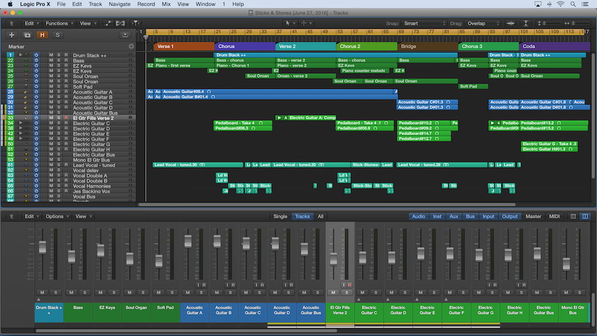
Task: Duplicate track using the folder-plus icon
Action: click(x=27, y=35)
